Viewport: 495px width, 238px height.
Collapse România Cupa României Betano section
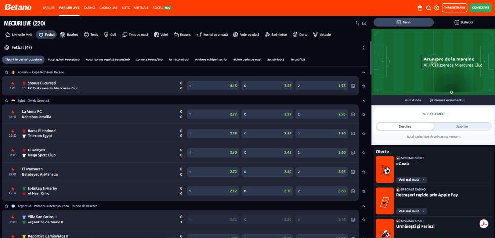364,72
